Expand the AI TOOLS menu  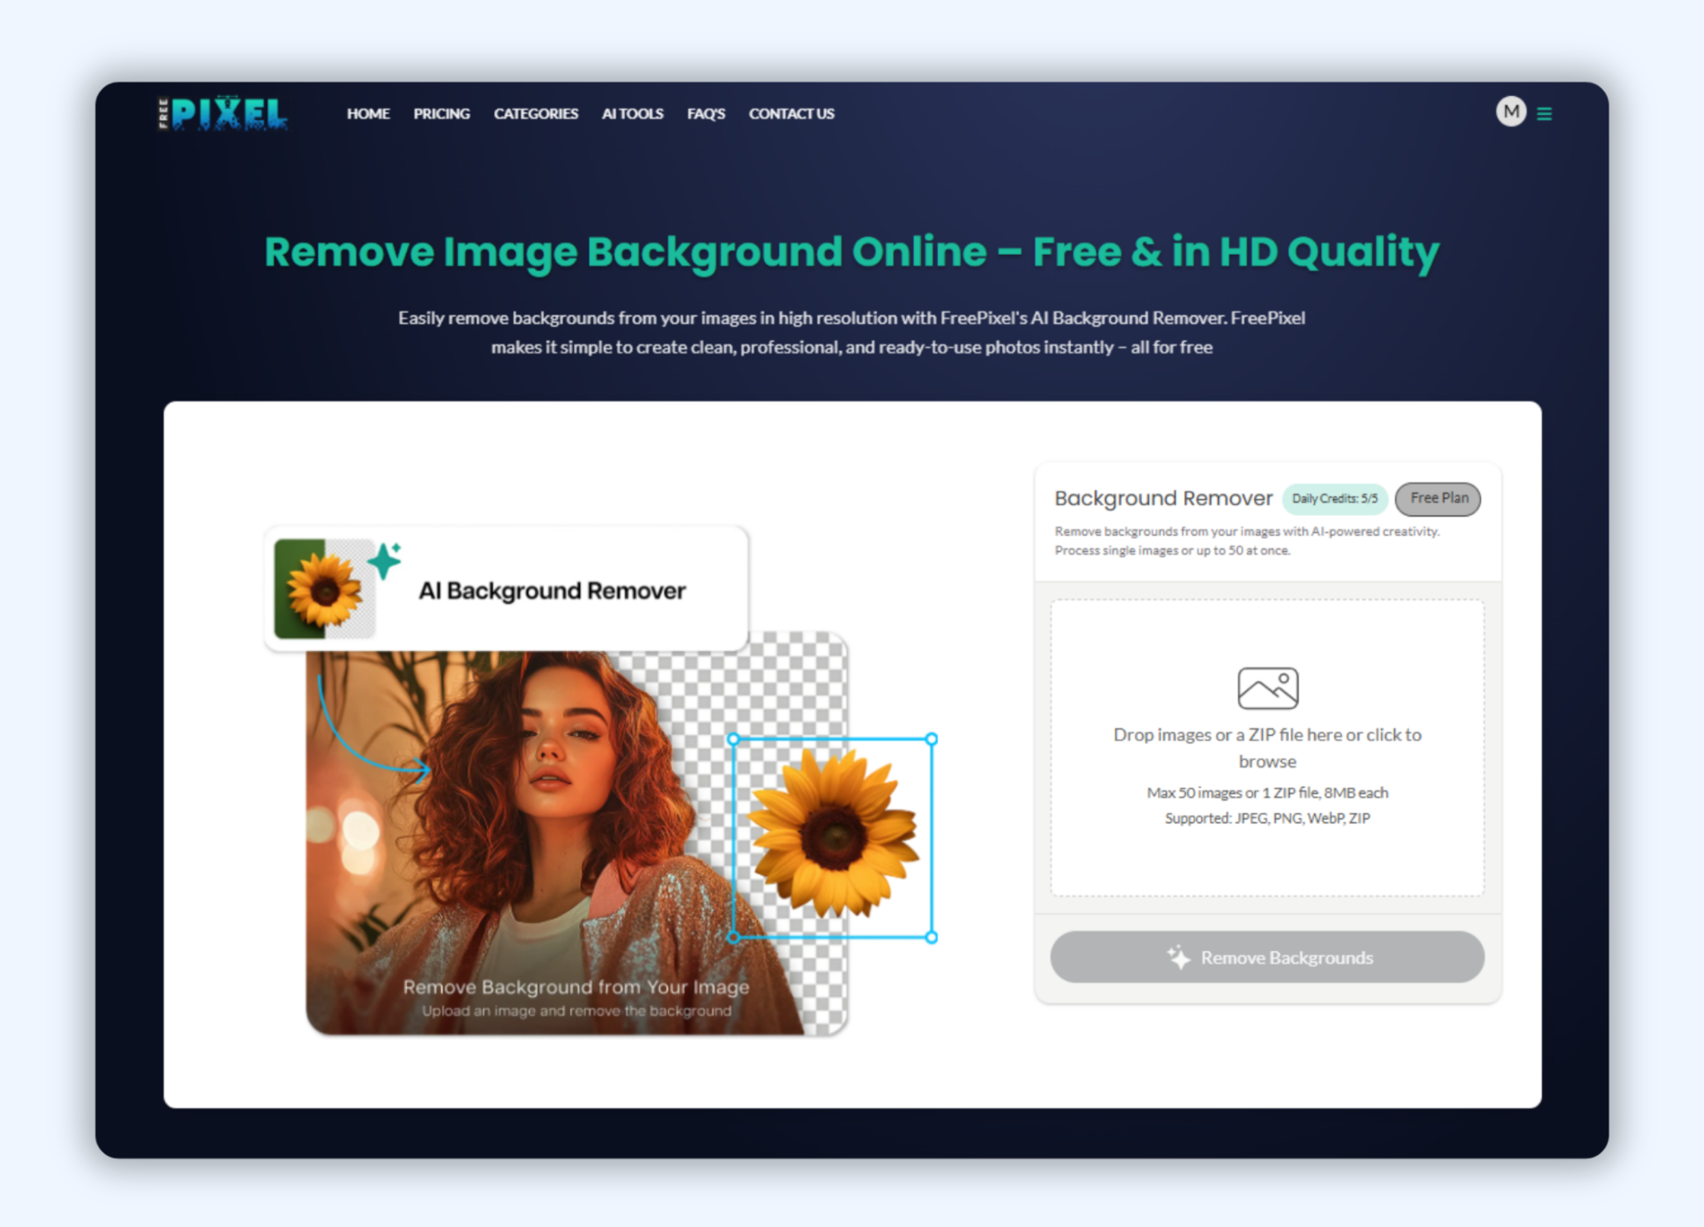click(x=632, y=115)
